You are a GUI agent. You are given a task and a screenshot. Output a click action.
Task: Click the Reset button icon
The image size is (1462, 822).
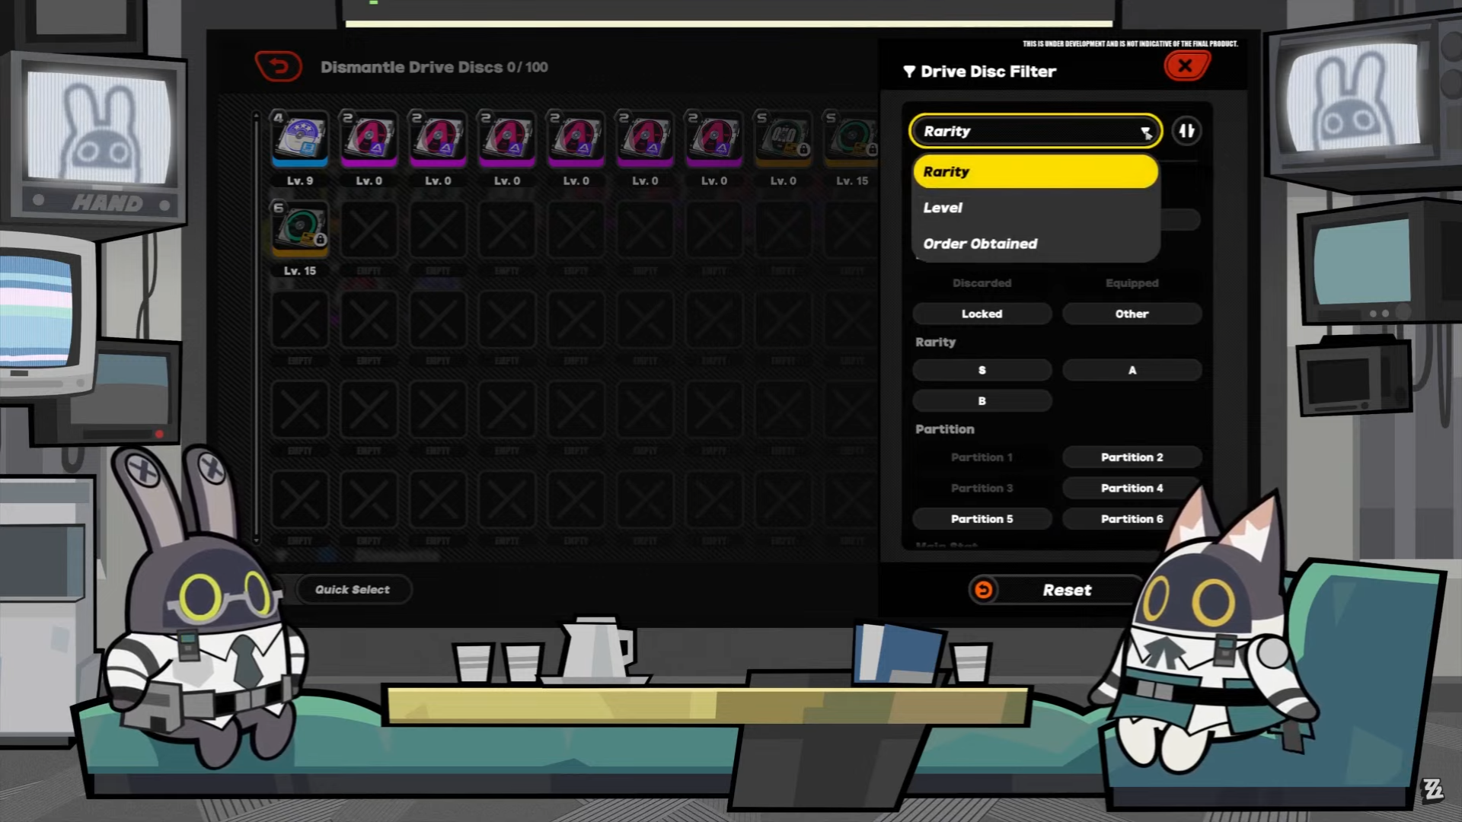983,590
